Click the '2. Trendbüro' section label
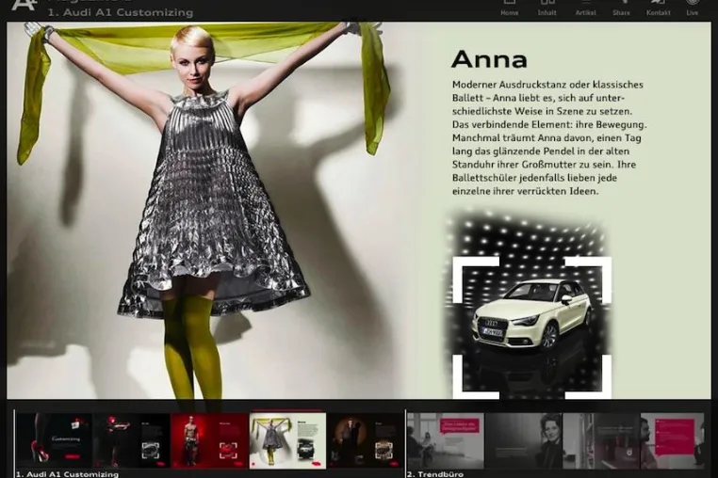The image size is (718, 478). (435, 474)
